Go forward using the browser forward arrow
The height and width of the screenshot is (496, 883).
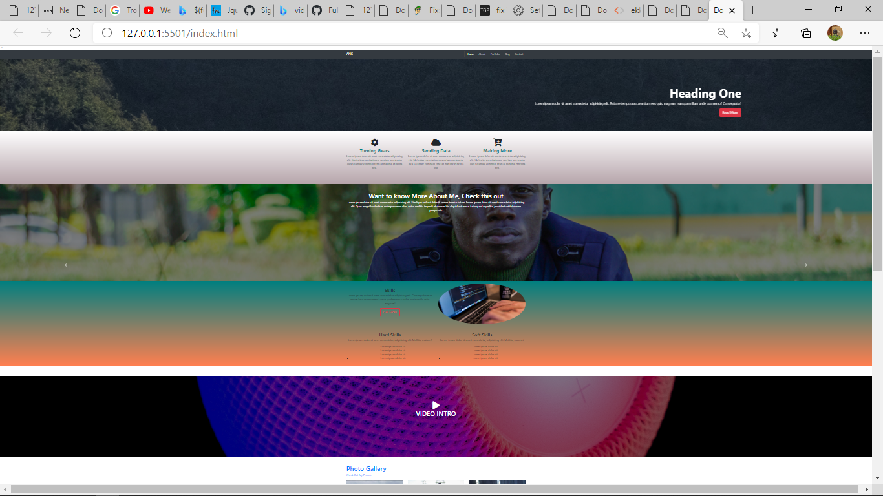pyautogui.click(x=47, y=33)
